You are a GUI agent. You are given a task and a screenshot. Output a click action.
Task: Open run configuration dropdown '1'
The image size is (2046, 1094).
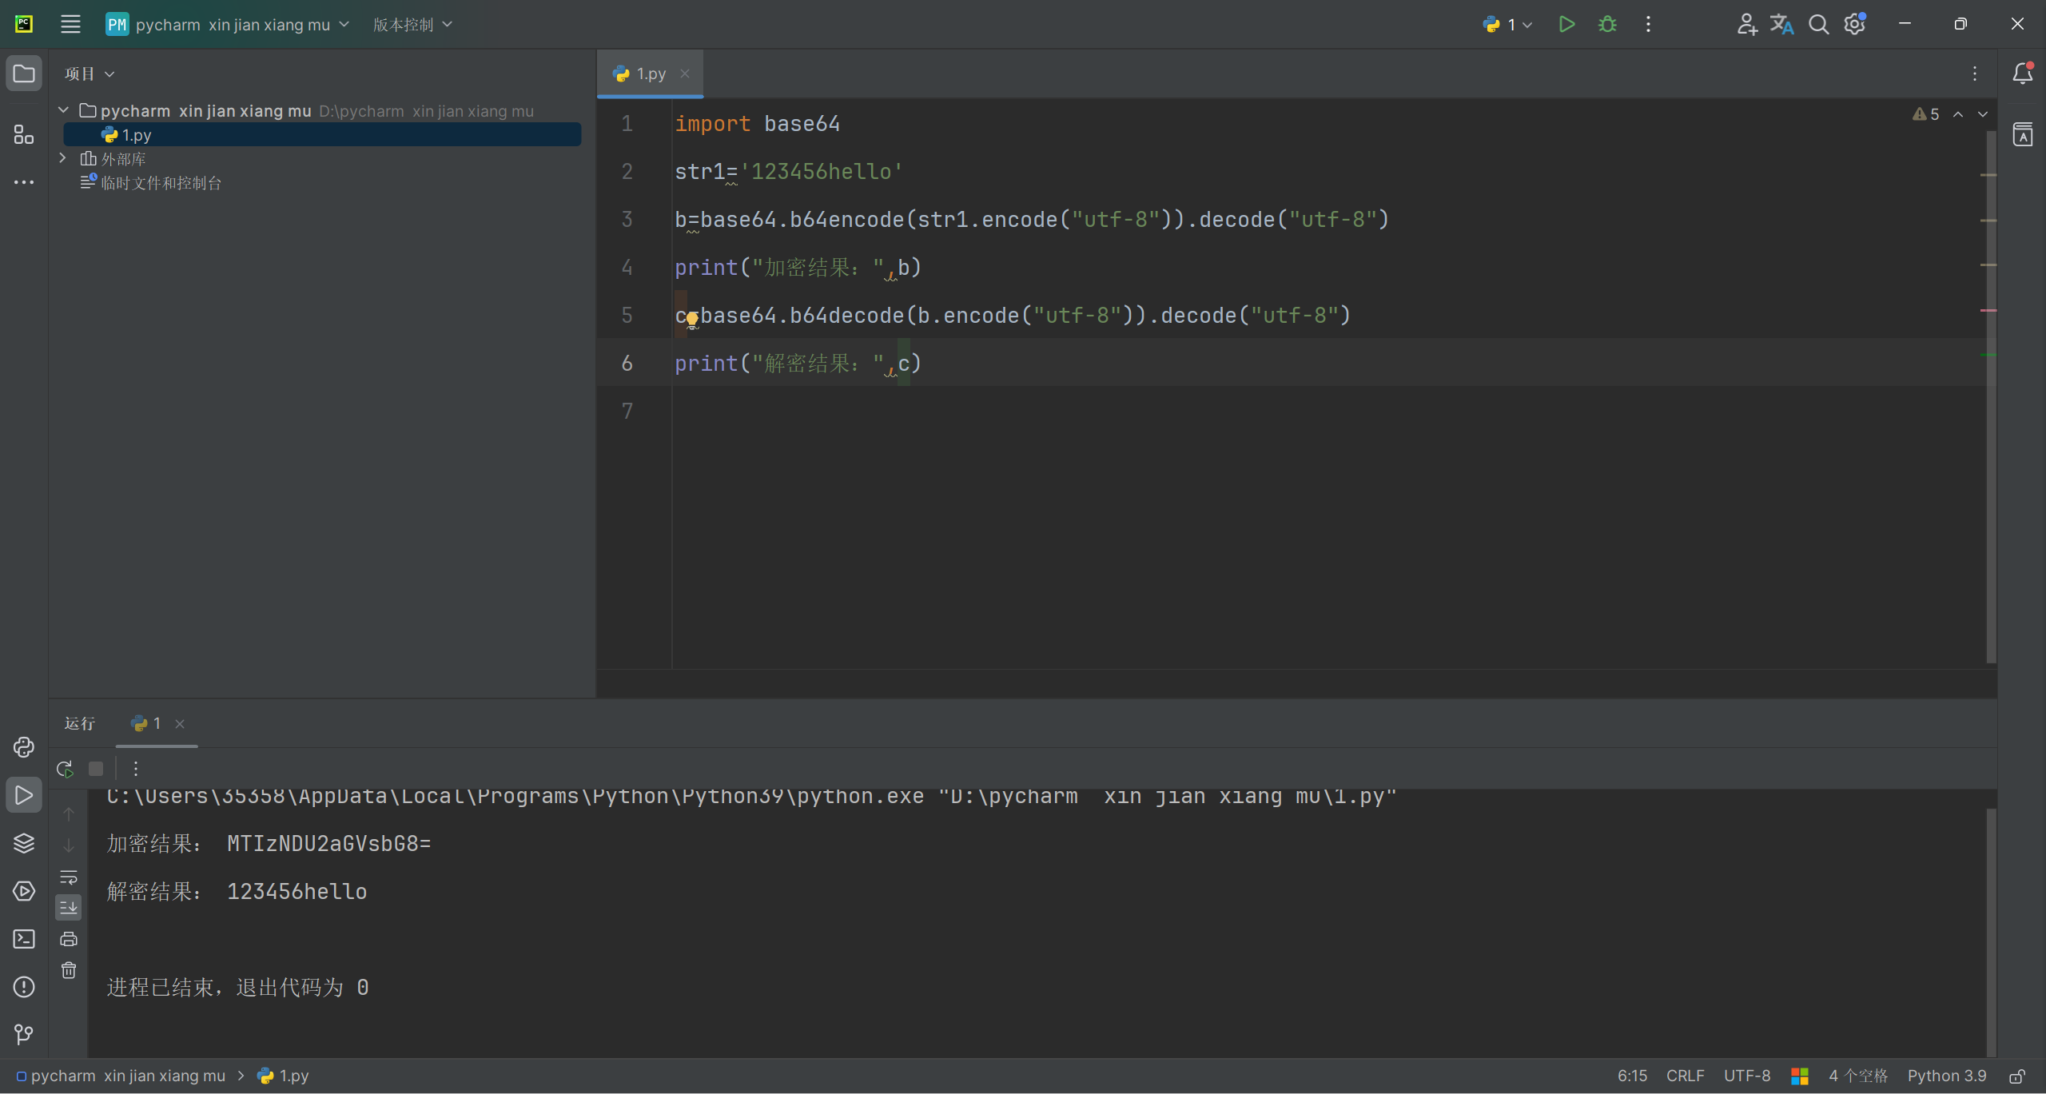[1507, 24]
